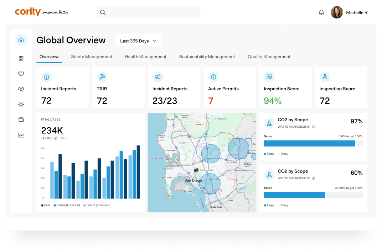Click the Incident Reports megaphone icon
Image resolution: width=382 pixels, height=249 pixels.
pyautogui.click(x=158, y=77)
